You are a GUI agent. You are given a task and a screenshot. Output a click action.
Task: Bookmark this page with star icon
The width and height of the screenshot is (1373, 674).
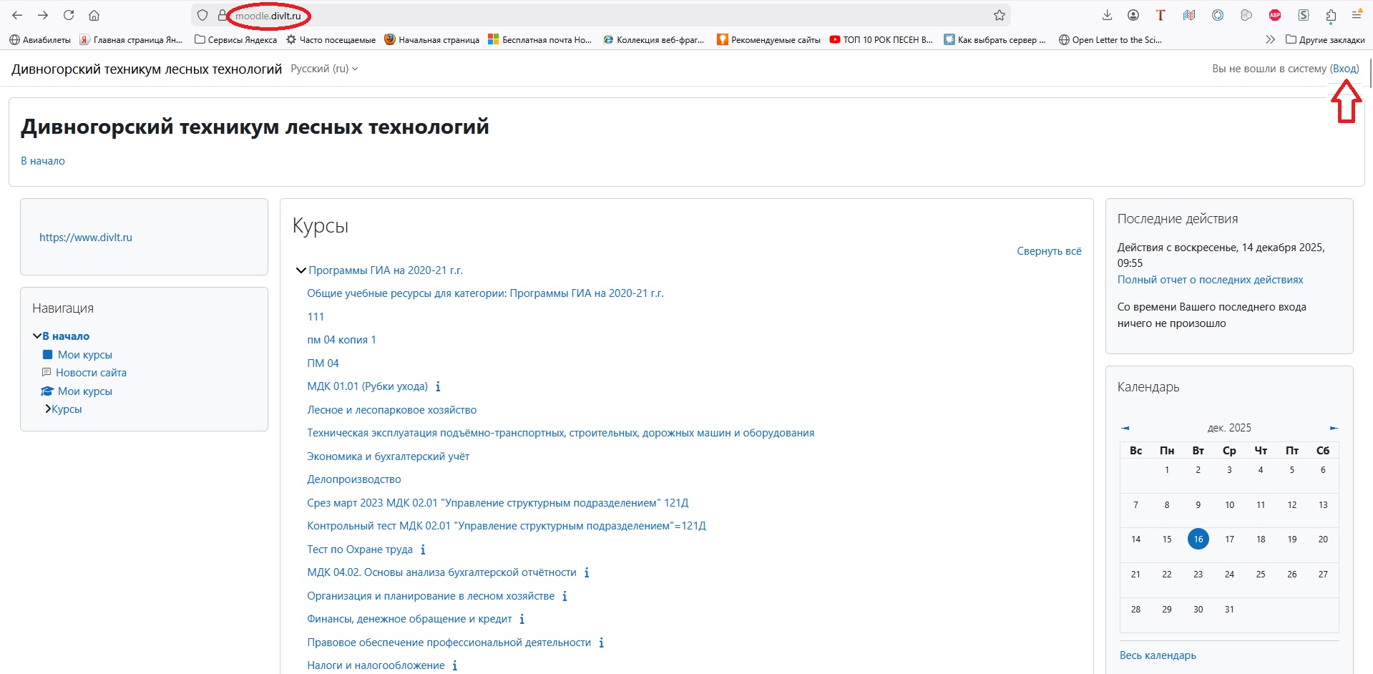[x=999, y=15]
